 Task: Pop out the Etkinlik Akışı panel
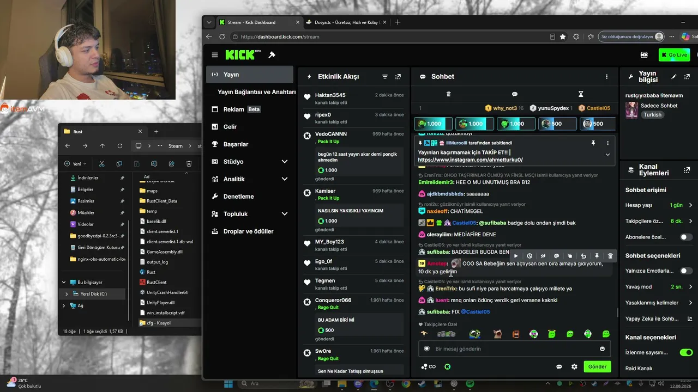click(398, 77)
